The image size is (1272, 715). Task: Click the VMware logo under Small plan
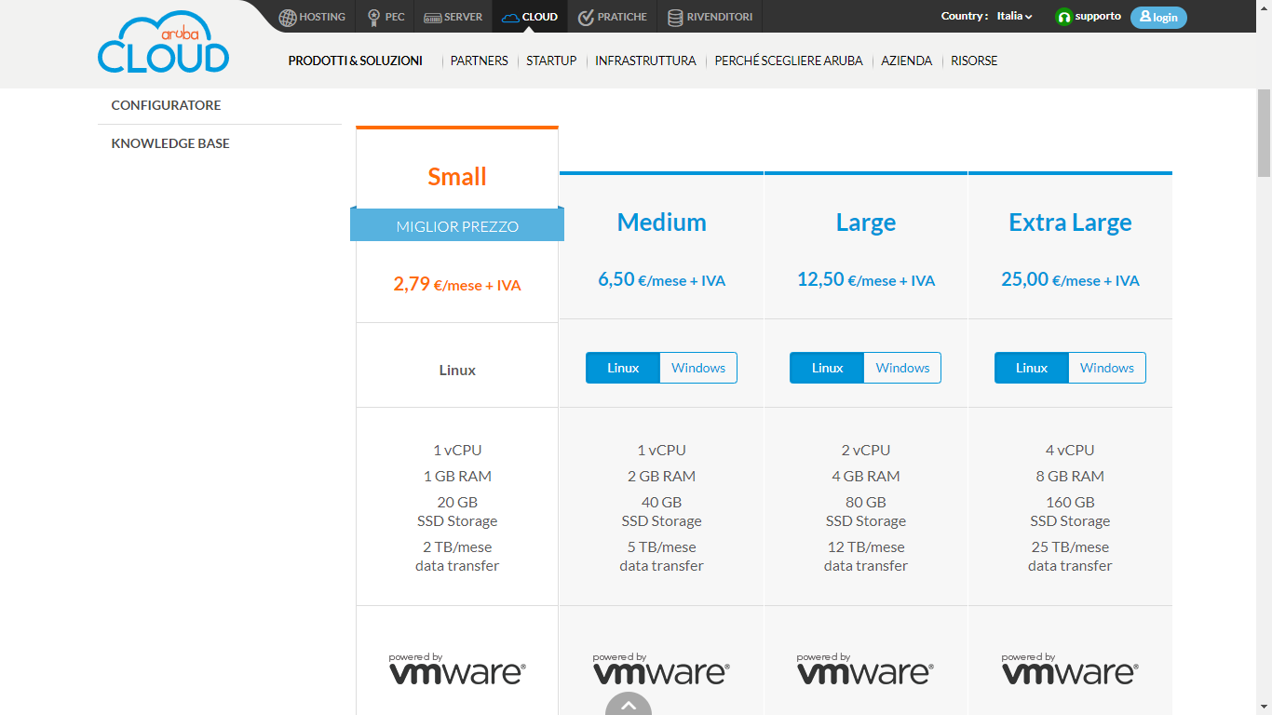click(x=457, y=668)
